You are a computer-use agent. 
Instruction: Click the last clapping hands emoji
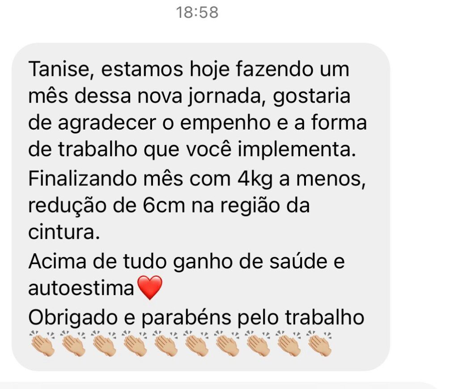point(319,343)
